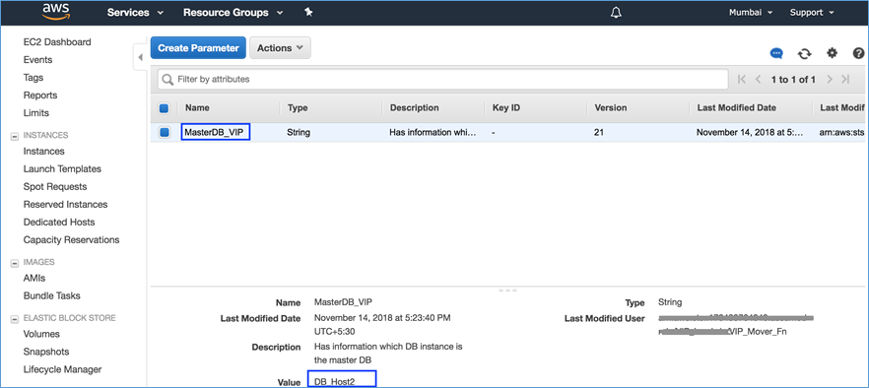This screenshot has height=388, width=869.
Task: Click the truncated 'Has information whi...' description cell
Action: 433,133
